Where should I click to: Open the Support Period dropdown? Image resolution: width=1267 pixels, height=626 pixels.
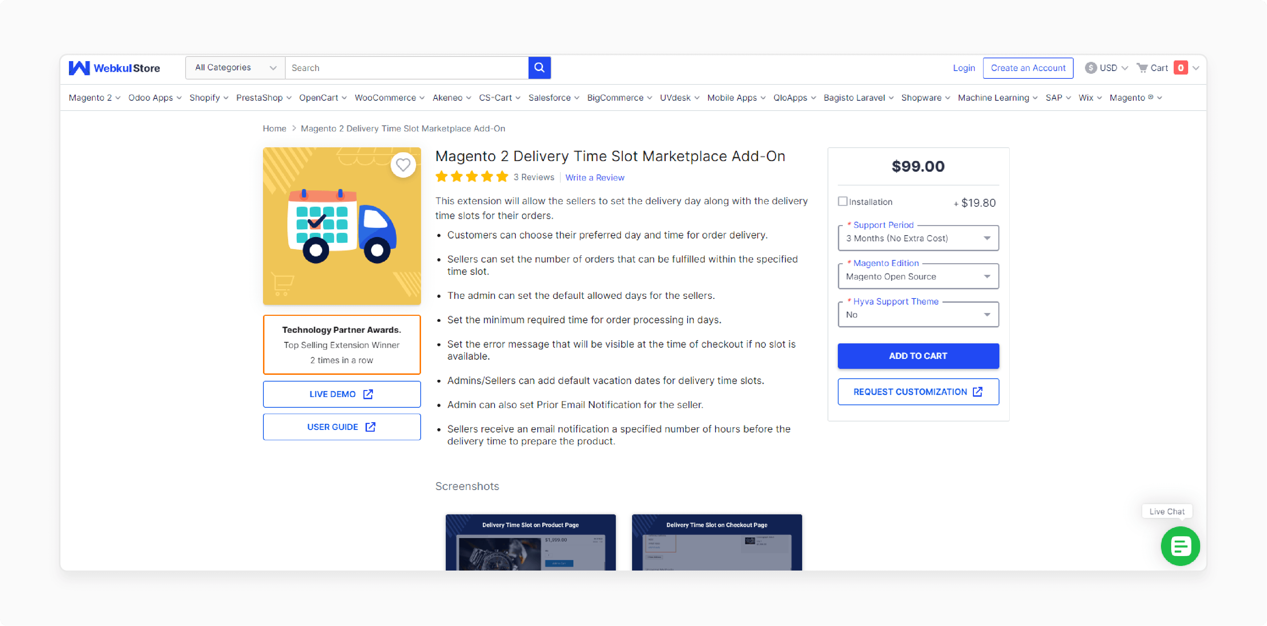[x=918, y=238]
